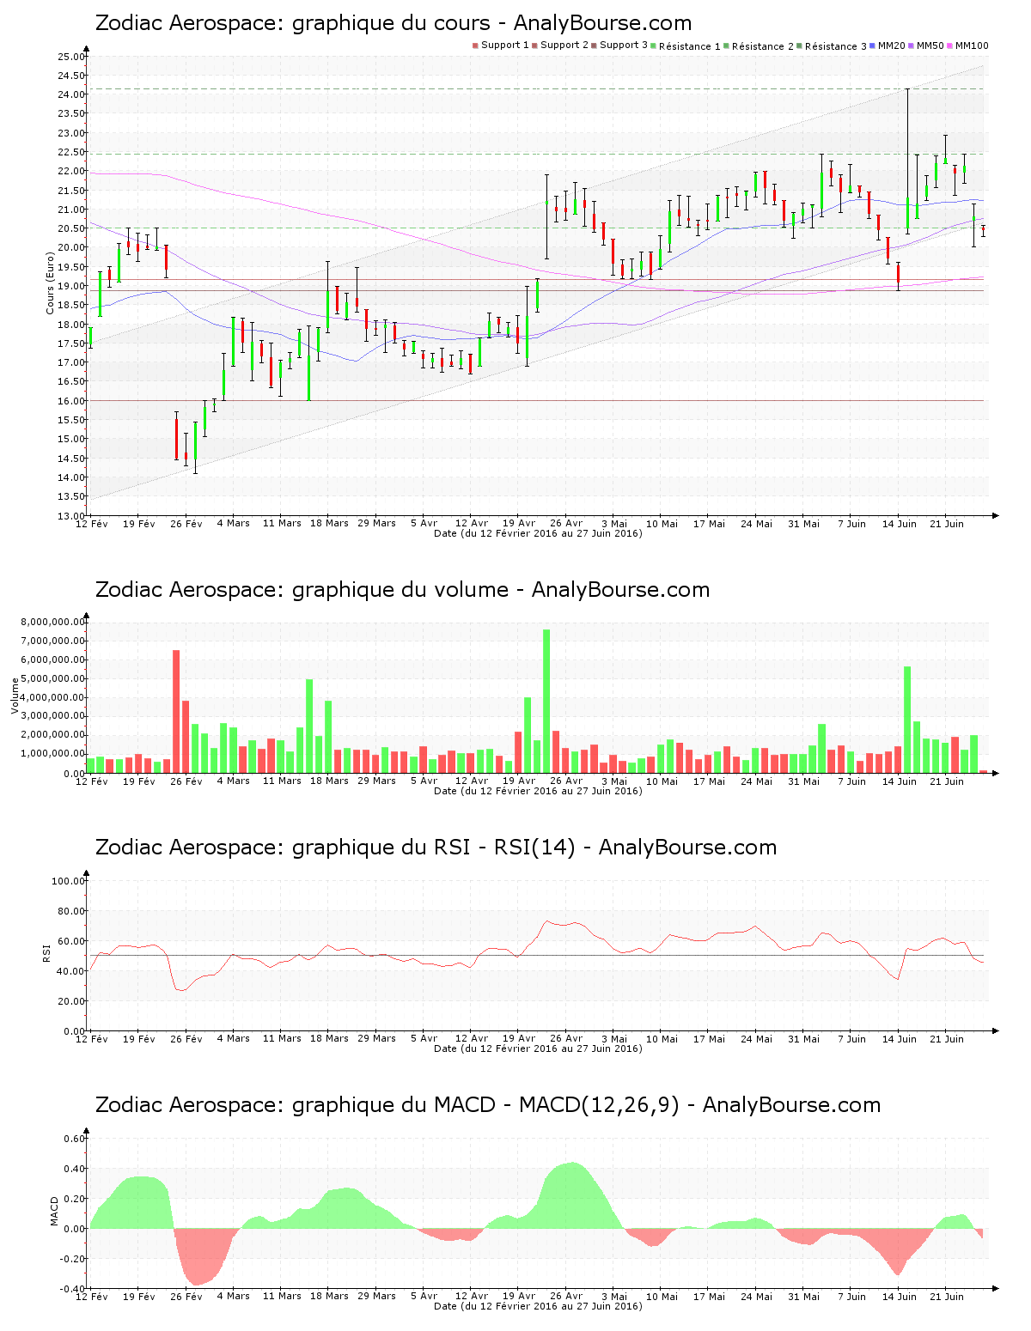The height and width of the screenshot is (1331, 1031).
Task: Click the Support 1 legend color square
Action: pos(475,46)
